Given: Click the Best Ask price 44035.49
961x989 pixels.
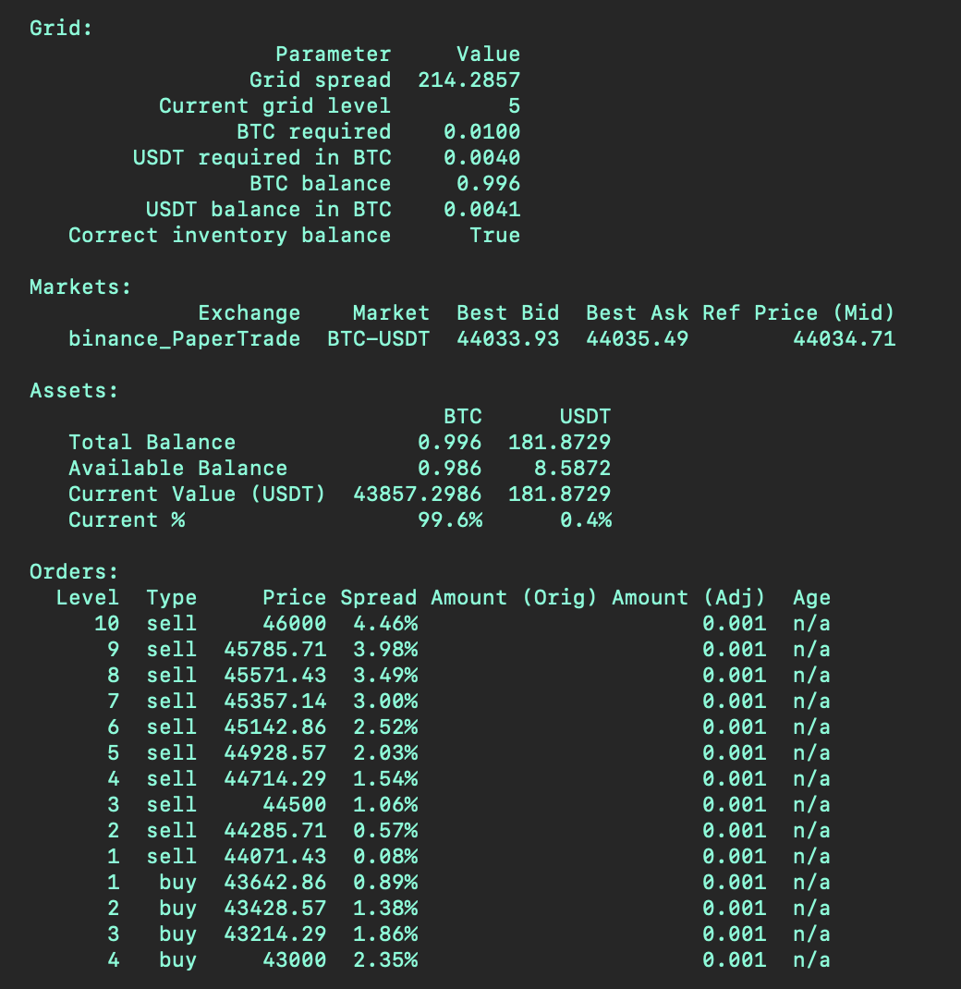Looking at the screenshot, I should click(x=637, y=339).
